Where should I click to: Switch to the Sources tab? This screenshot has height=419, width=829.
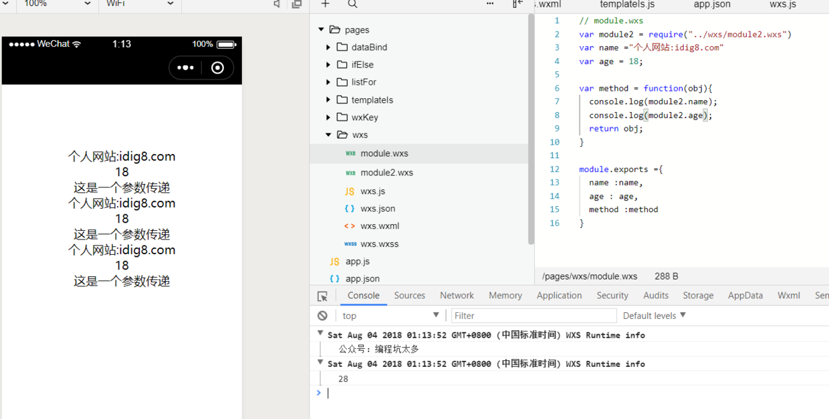410,296
